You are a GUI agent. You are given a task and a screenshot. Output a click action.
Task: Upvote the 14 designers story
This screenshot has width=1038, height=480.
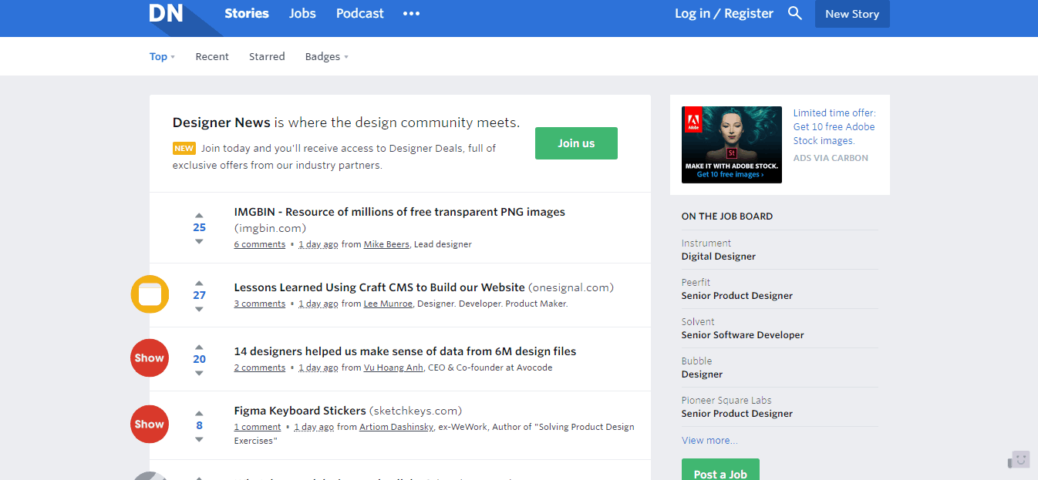click(x=199, y=347)
